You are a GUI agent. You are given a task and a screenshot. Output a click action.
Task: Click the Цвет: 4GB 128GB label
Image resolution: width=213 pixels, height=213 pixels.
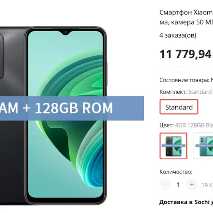pos(186,125)
